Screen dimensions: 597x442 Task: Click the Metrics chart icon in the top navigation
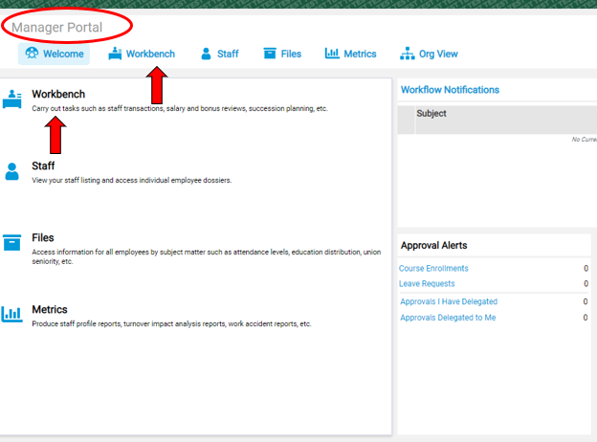[332, 54]
